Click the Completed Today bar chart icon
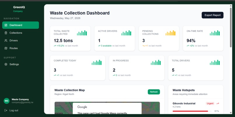The width and height of the screenshot is (235, 117). click(x=97, y=62)
